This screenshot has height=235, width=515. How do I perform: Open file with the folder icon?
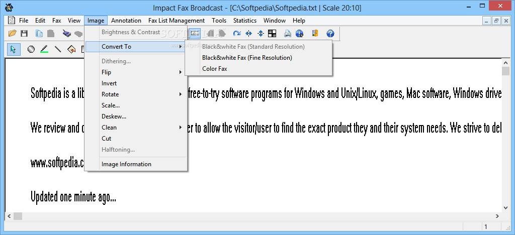13,33
